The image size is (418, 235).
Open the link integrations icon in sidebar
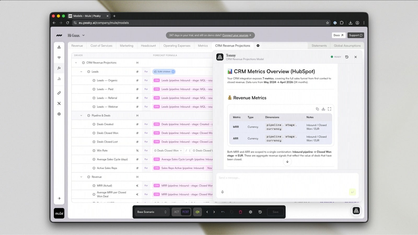tap(59, 93)
